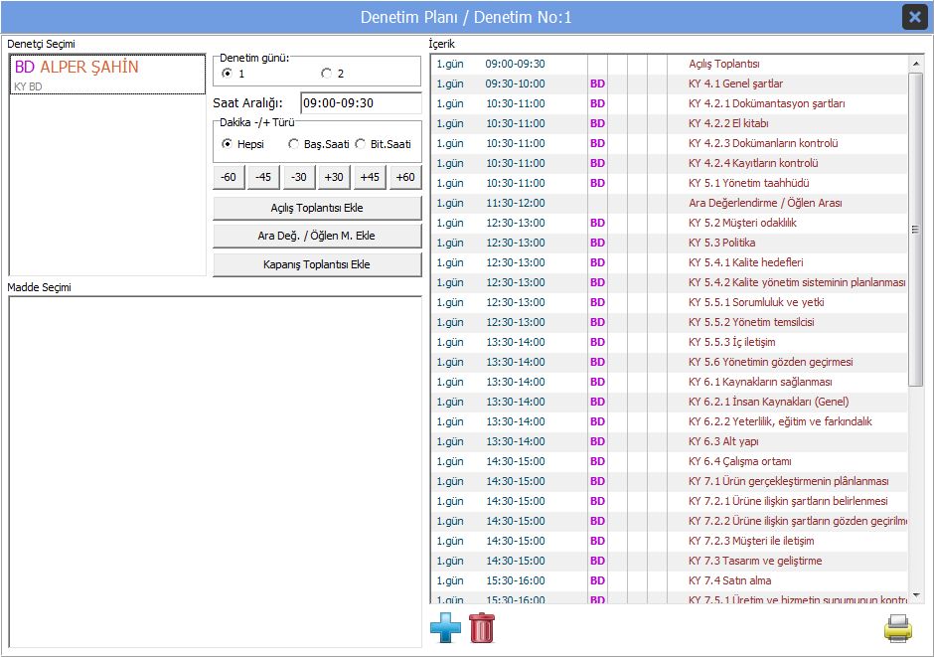Click the -30 minutes button
934x657 pixels.
[299, 178]
